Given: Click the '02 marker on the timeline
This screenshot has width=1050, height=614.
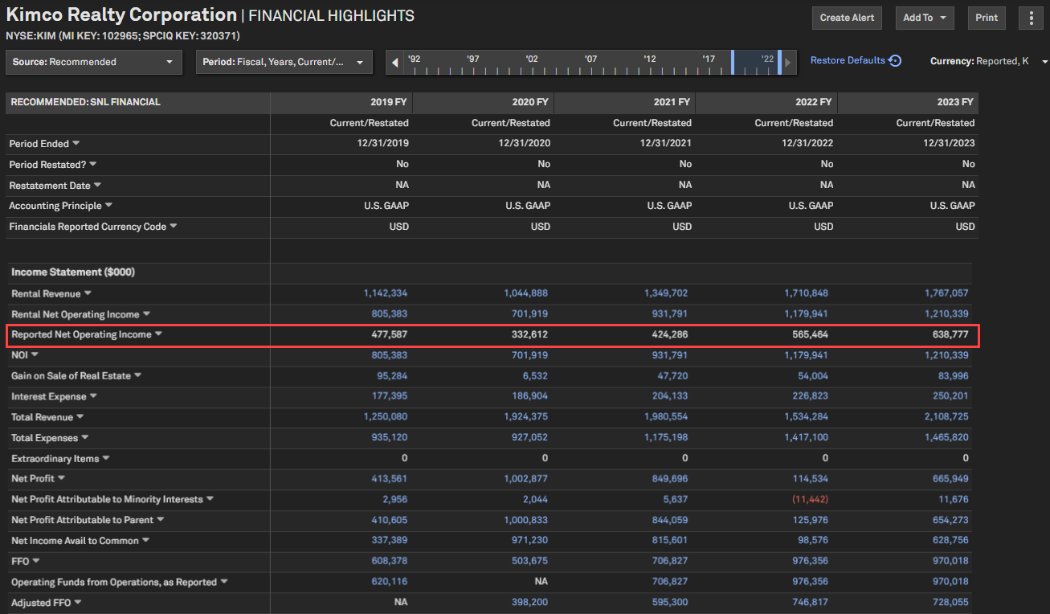Looking at the screenshot, I should pyautogui.click(x=532, y=59).
